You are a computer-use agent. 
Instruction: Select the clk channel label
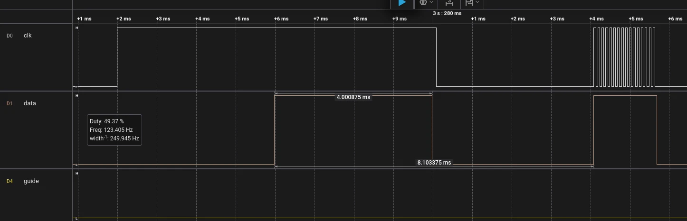point(28,36)
